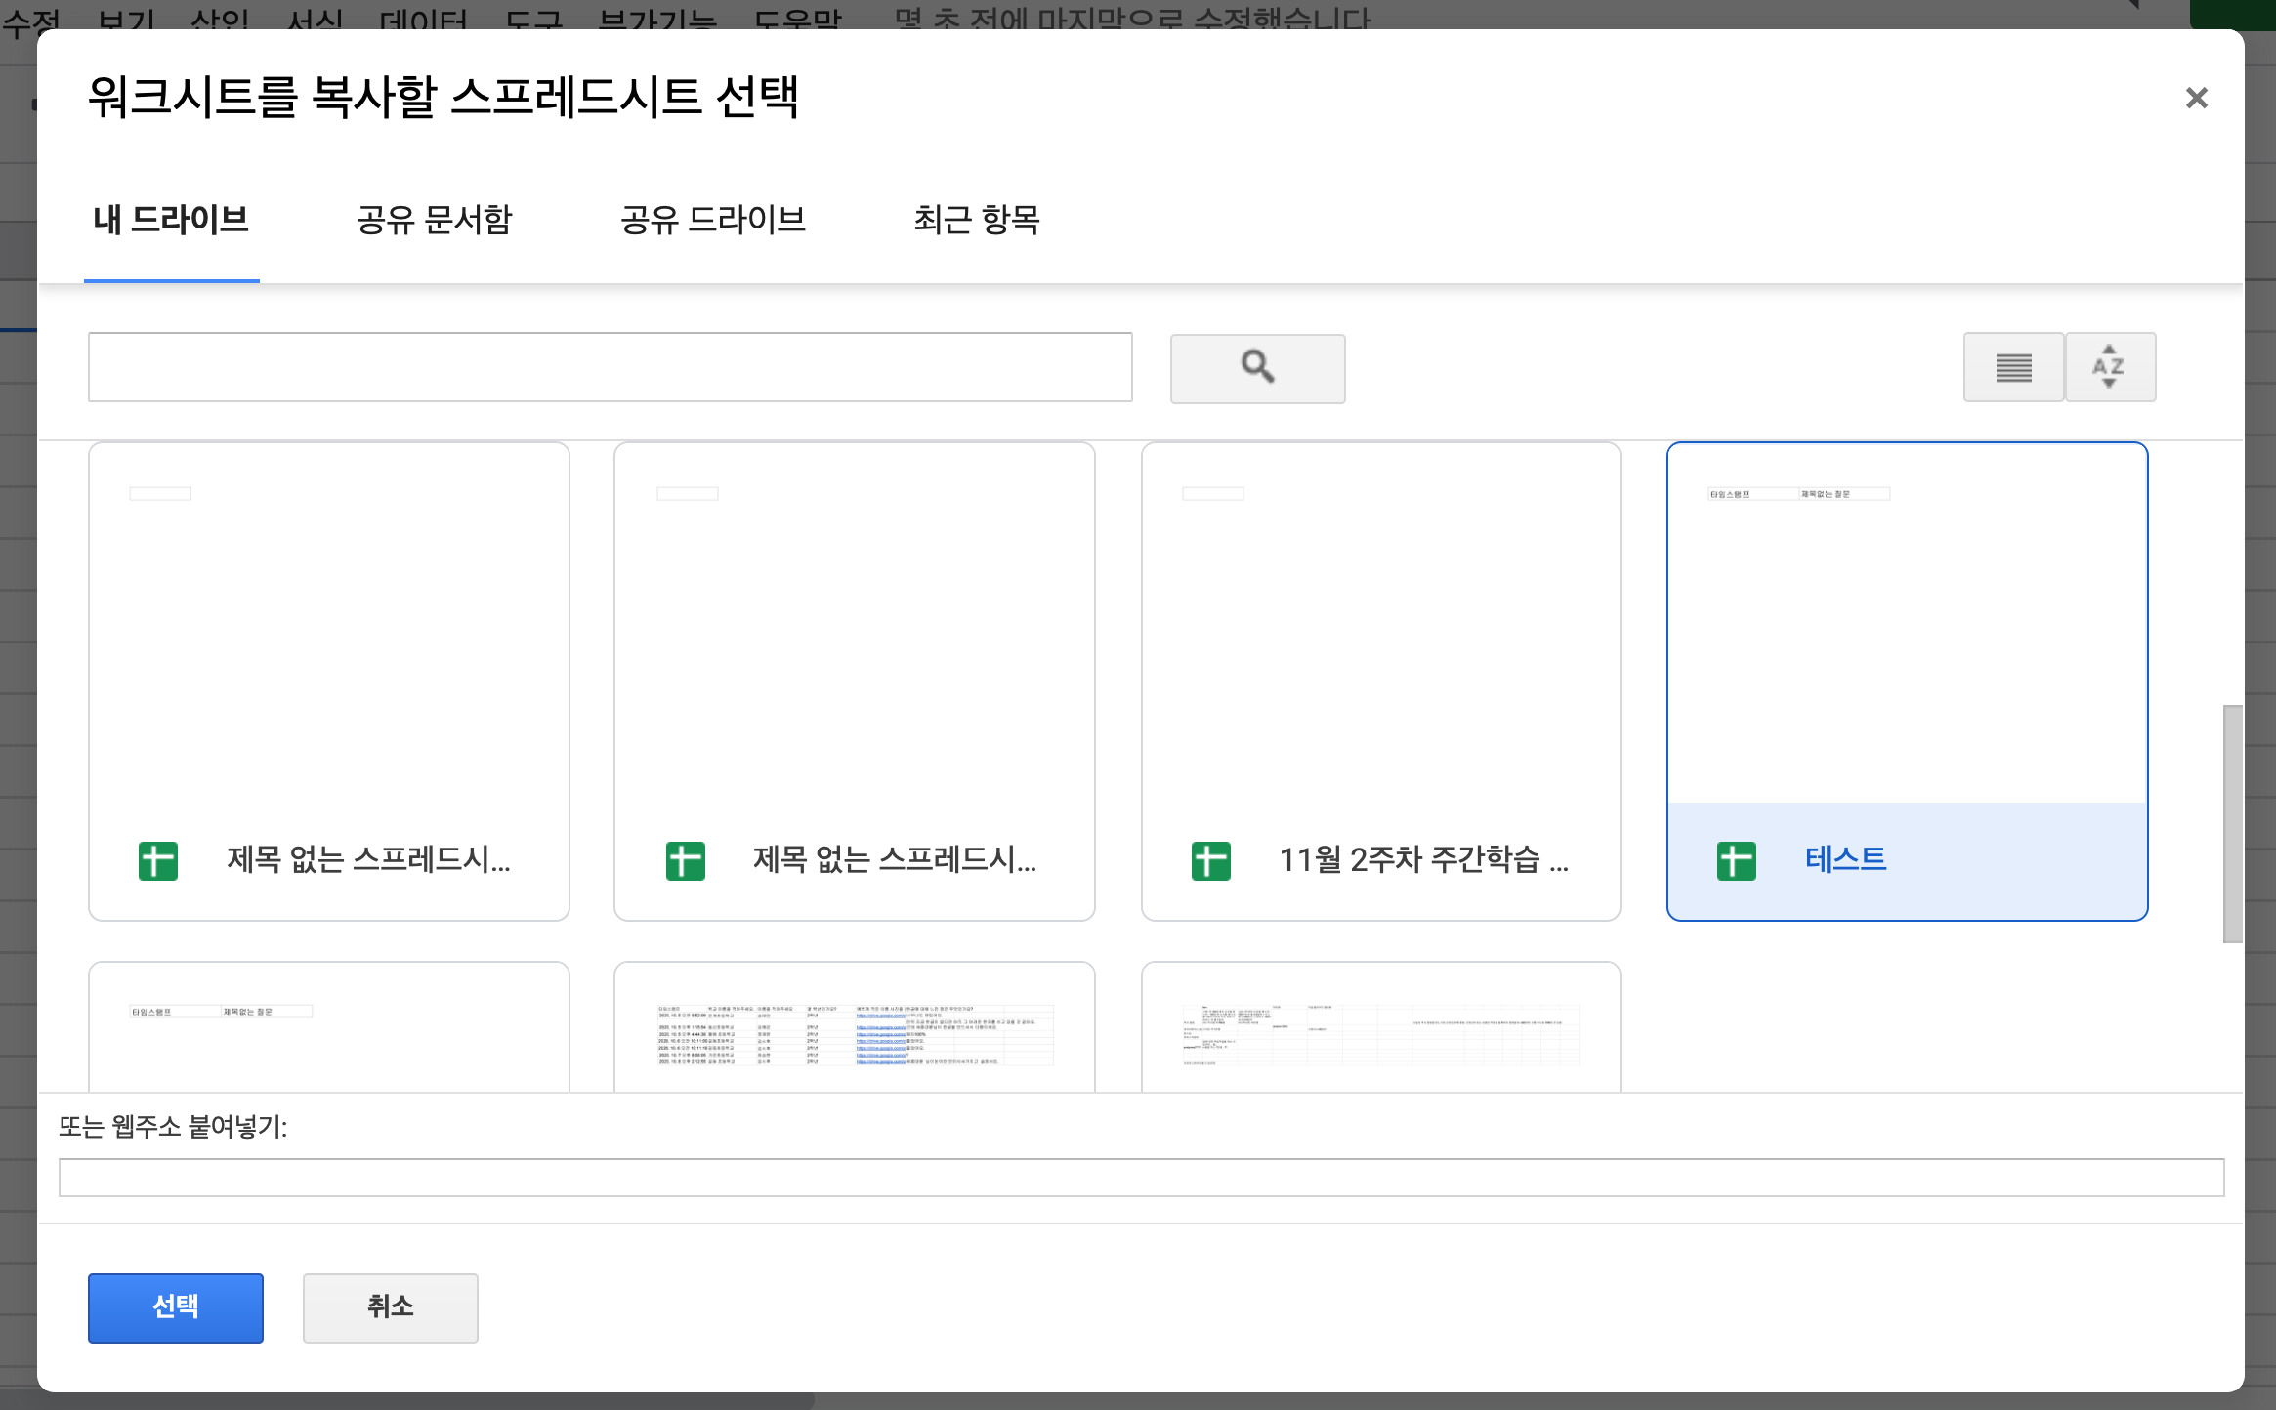The image size is (2276, 1410).
Task: Select the 11월 2주차 주간학습 spreadsheet thumbnail
Action: pyautogui.click(x=1380, y=625)
